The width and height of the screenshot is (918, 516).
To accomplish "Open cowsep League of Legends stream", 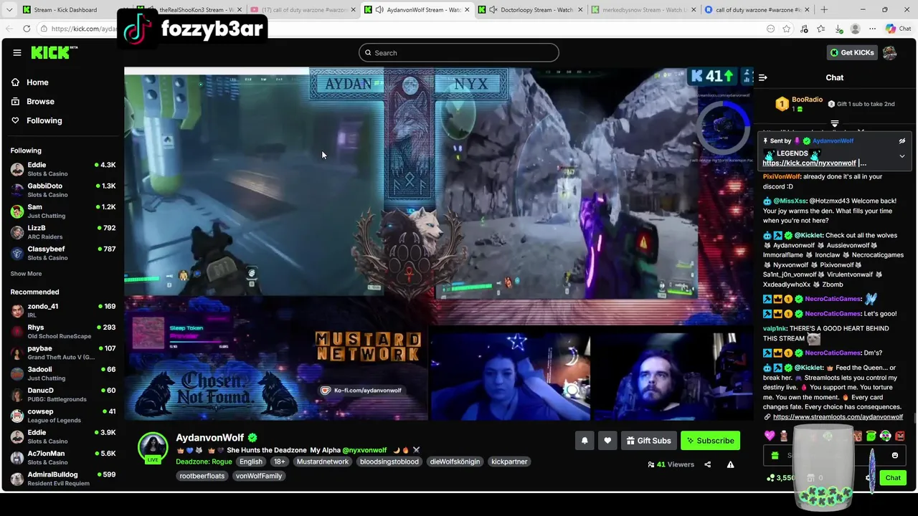I will point(63,416).
